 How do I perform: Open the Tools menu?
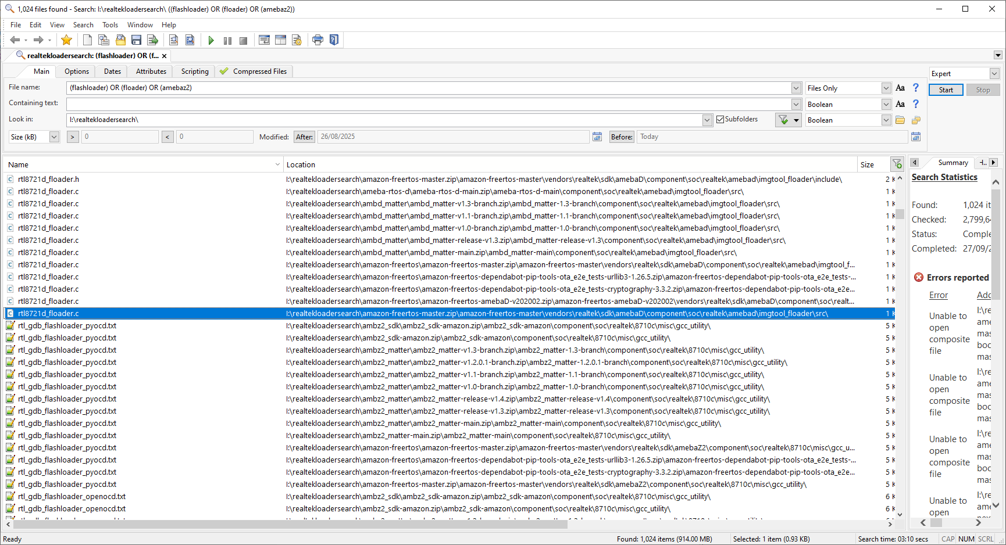pyautogui.click(x=110, y=25)
